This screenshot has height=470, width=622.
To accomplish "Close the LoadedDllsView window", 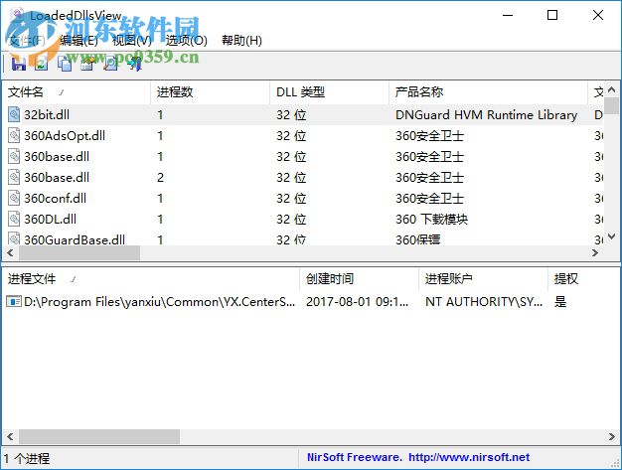I will (x=598, y=15).
